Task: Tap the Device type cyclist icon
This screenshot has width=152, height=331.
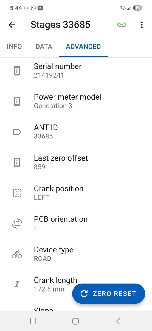Action: (17, 254)
